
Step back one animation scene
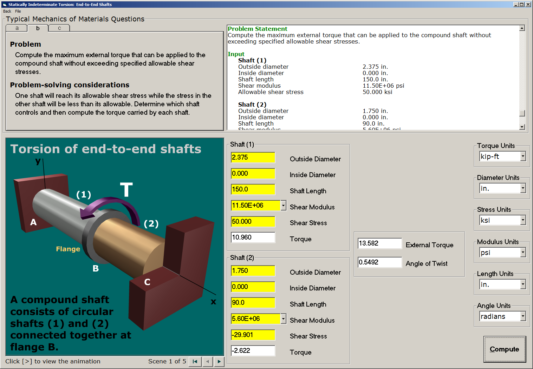[207, 361]
